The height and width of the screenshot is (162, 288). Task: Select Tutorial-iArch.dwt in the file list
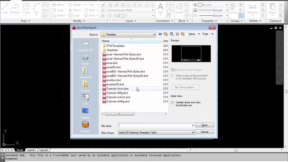pyautogui.click(x=115, y=89)
